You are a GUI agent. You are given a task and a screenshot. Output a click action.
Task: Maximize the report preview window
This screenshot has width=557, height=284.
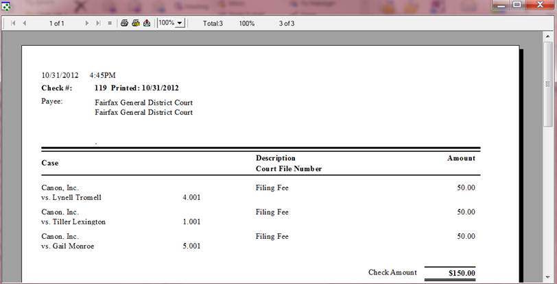(517, 5)
